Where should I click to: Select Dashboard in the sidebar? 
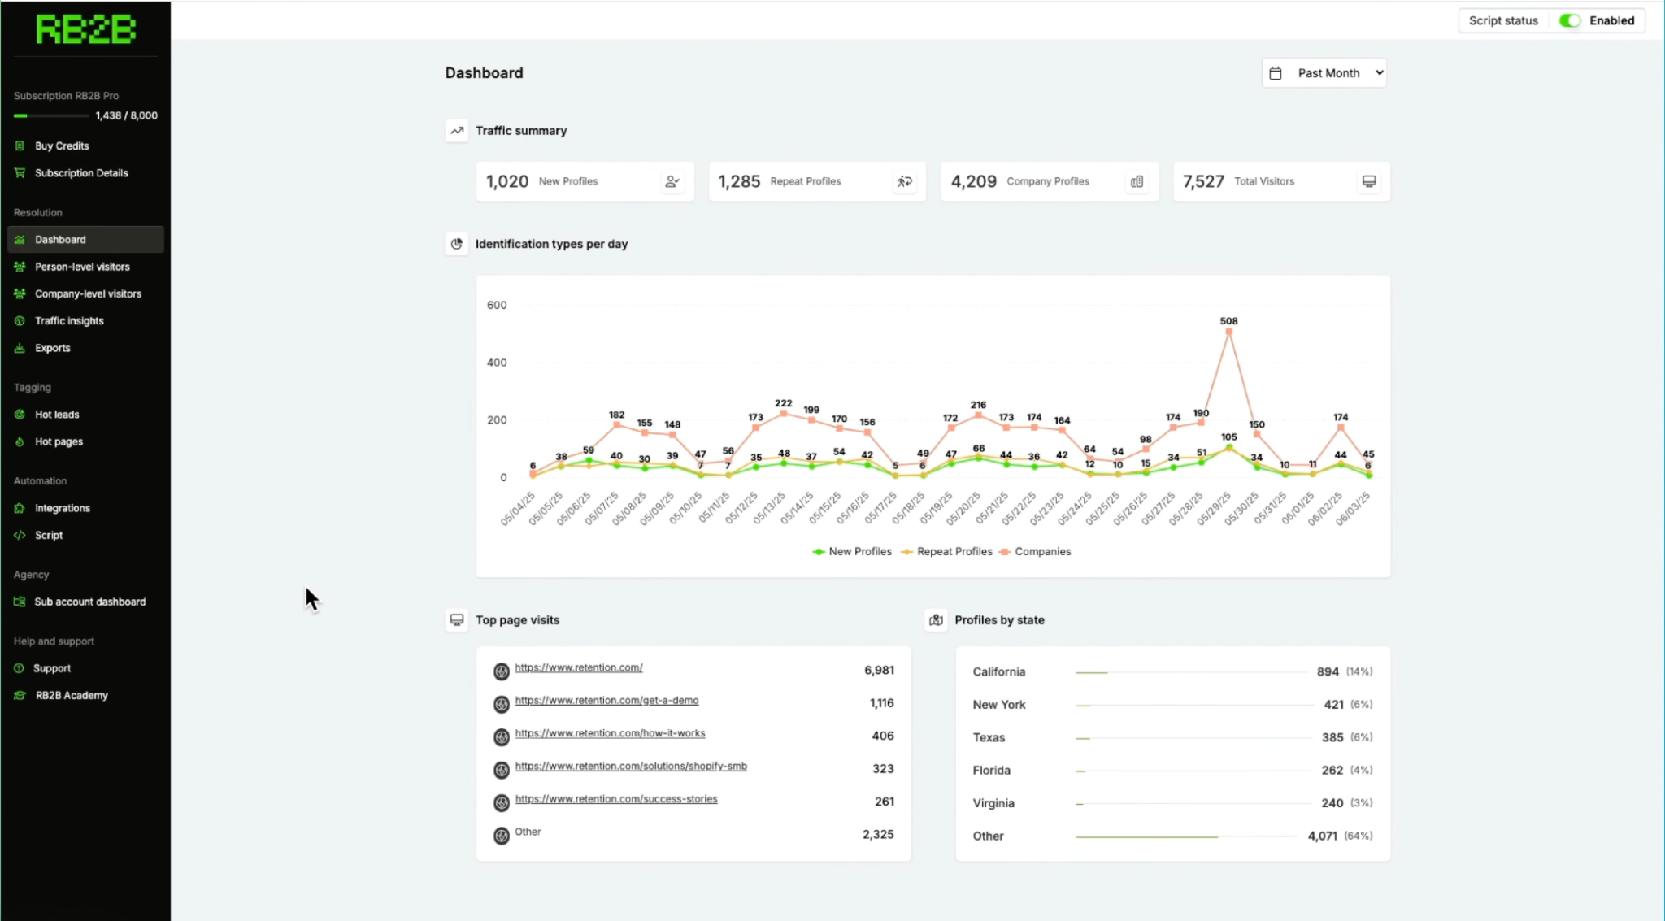[85, 240]
